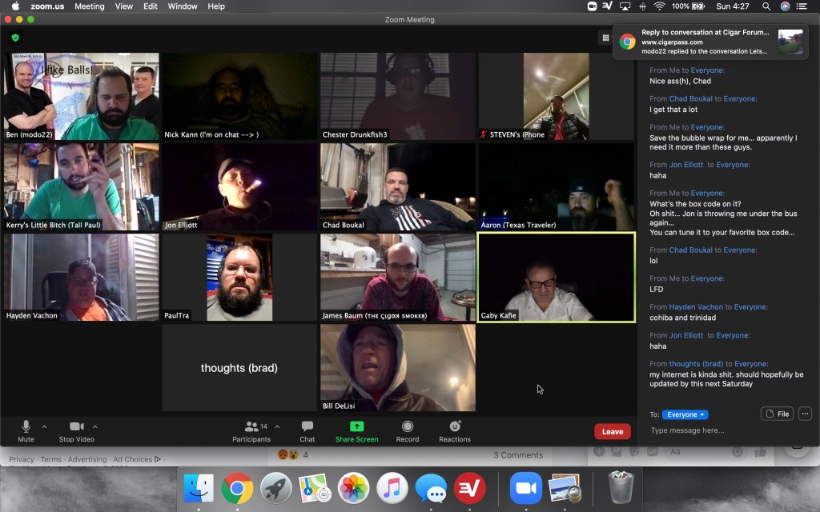Click the Chat bubble icon
Image resolution: width=820 pixels, height=512 pixels.
[x=307, y=430]
